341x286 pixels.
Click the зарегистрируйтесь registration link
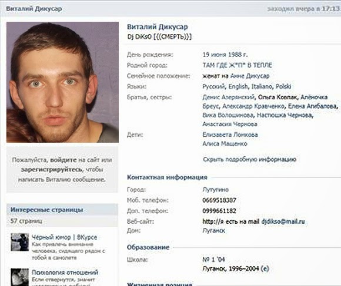(x=52, y=170)
